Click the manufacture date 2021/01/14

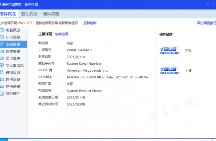coord(76,57)
